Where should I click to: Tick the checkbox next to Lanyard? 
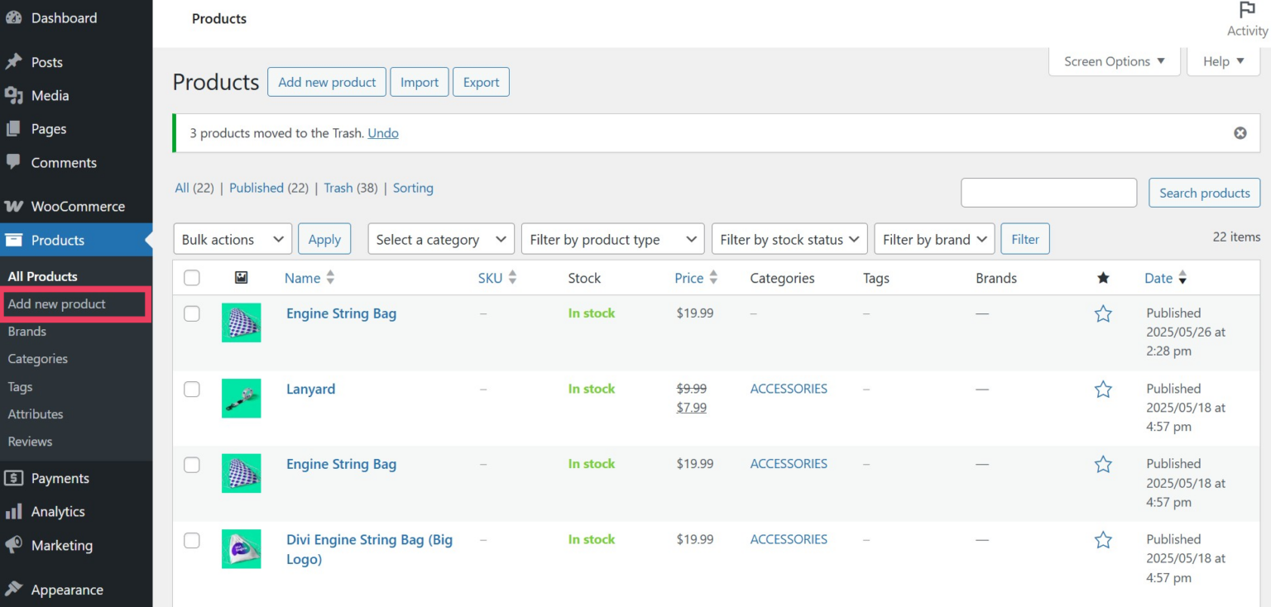(191, 389)
